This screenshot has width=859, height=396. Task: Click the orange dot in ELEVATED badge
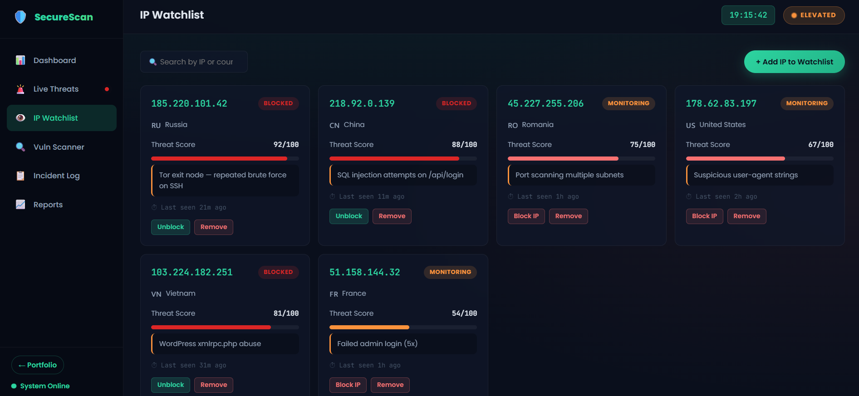pos(794,15)
